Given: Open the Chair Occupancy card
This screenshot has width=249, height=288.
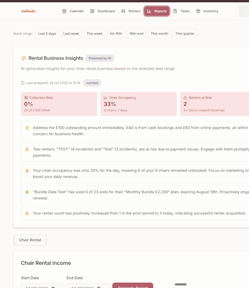Looking at the screenshot, I should point(139,104).
